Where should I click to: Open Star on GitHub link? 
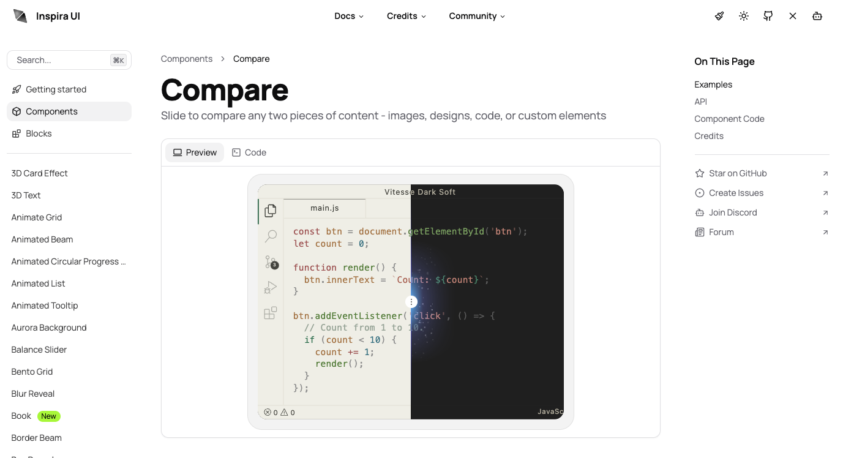pyautogui.click(x=738, y=173)
